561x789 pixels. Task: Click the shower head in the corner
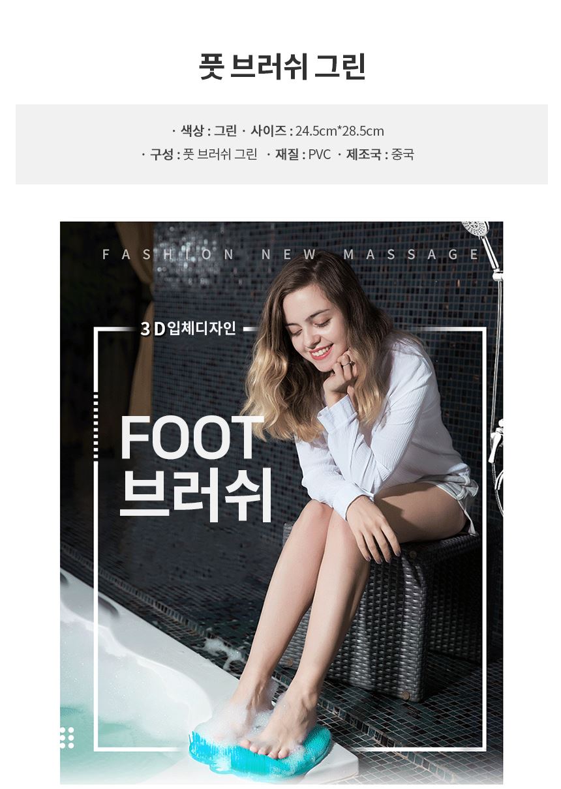coord(477,231)
